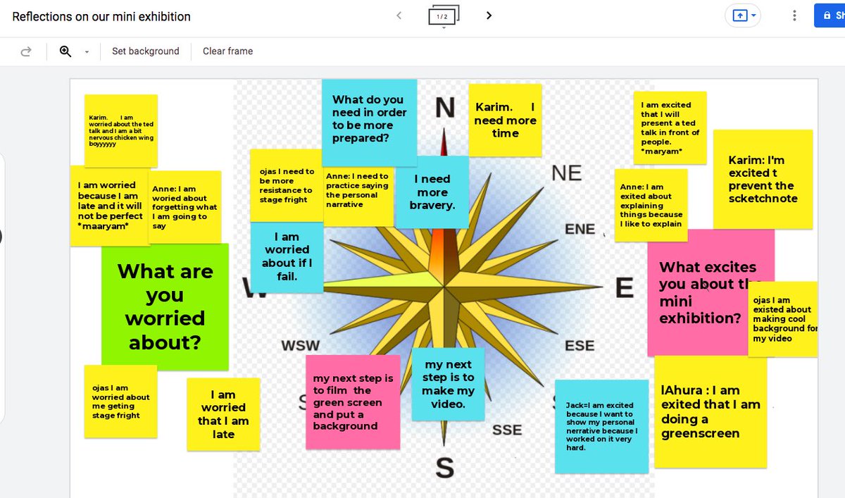The height and width of the screenshot is (498, 845).
Task: Select 'Anne: I need to practice' sticky note
Action: click(358, 196)
